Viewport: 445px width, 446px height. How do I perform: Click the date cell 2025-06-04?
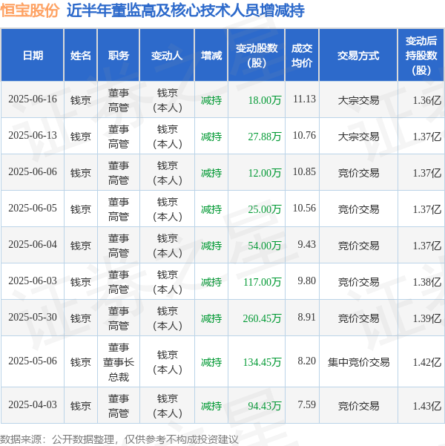tap(33, 245)
